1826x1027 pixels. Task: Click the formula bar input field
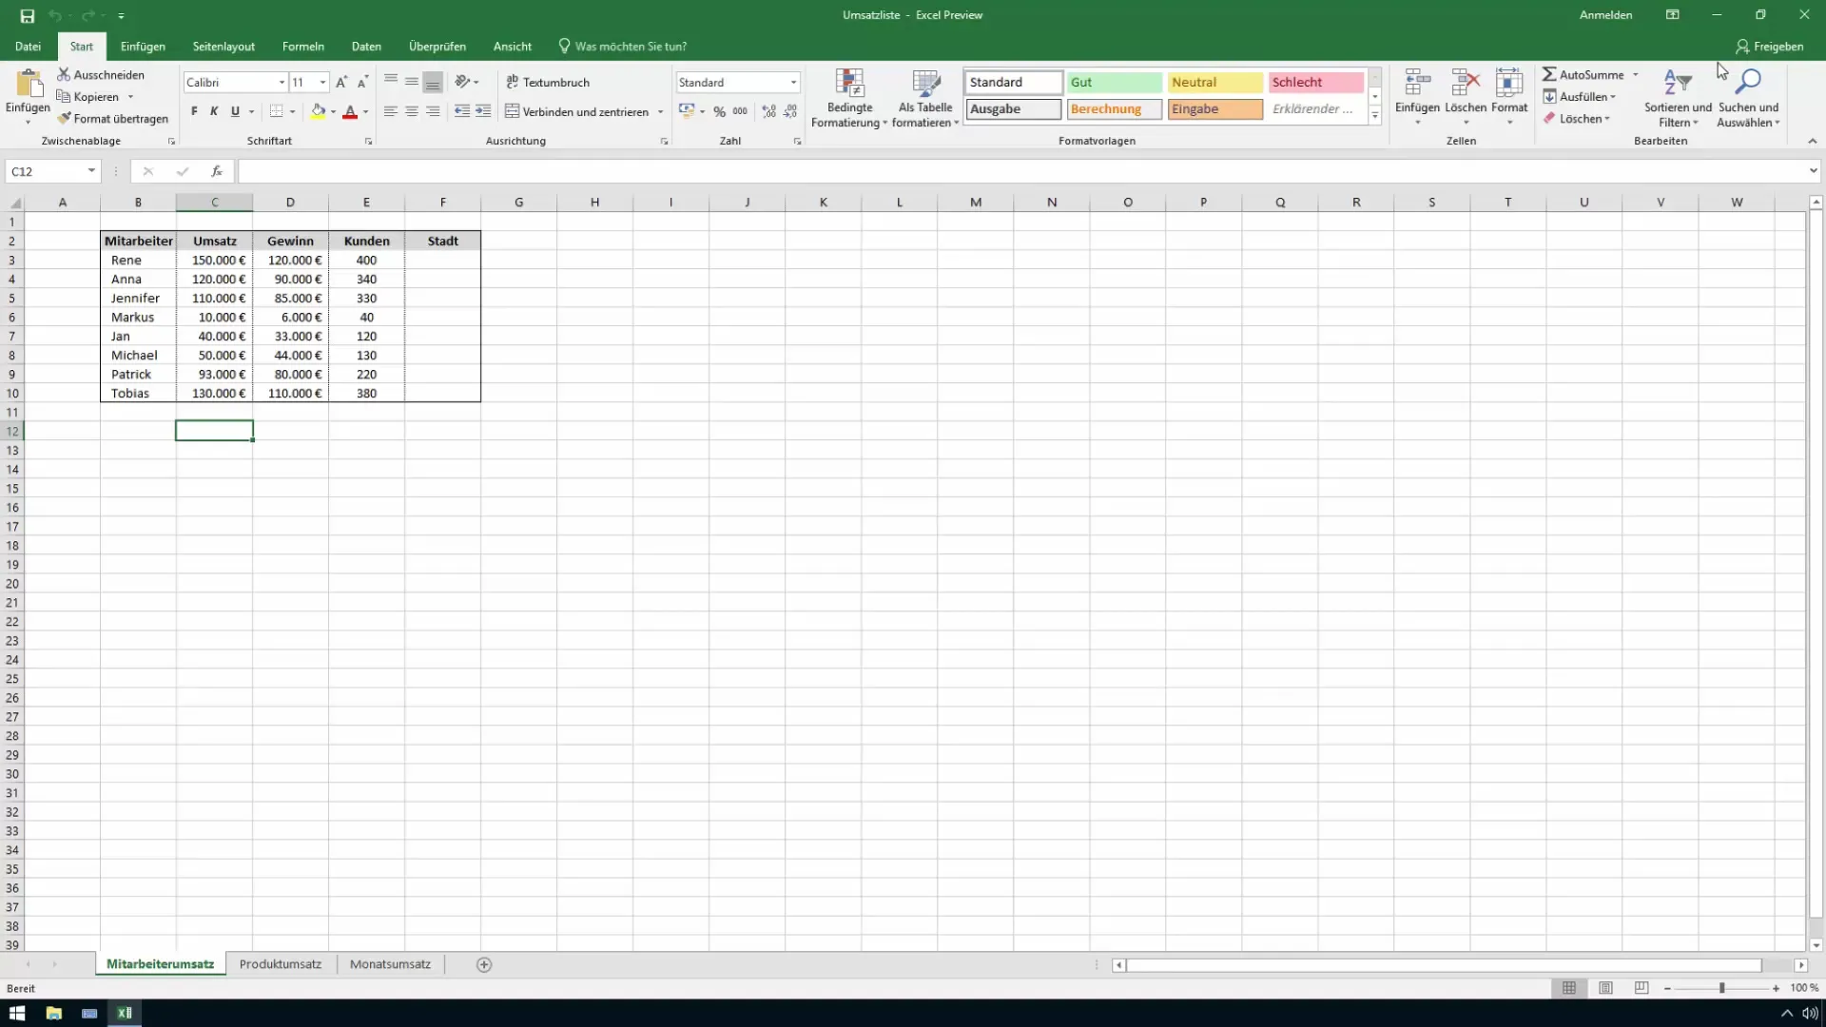coord(1021,171)
